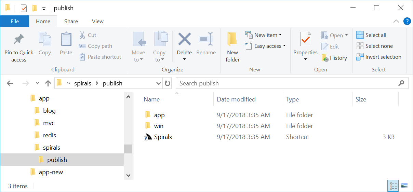Switch to the Share ribbon tab
413x192 pixels.
[71, 21]
